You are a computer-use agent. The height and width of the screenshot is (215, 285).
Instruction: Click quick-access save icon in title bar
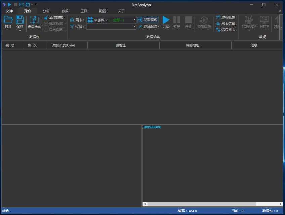(28, 5)
